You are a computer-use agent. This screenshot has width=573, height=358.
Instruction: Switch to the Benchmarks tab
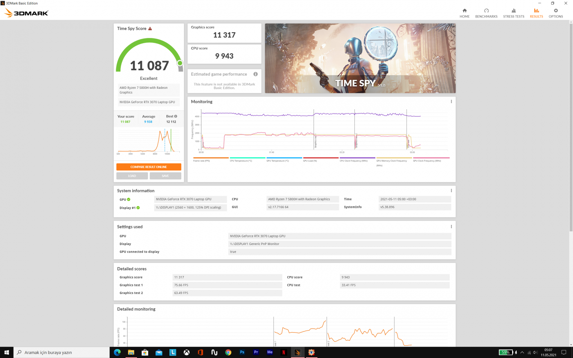click(x=486, y=13)
